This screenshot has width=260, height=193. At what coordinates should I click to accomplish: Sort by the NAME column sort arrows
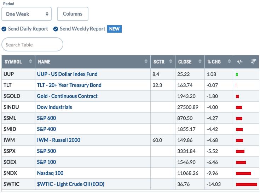146,61
